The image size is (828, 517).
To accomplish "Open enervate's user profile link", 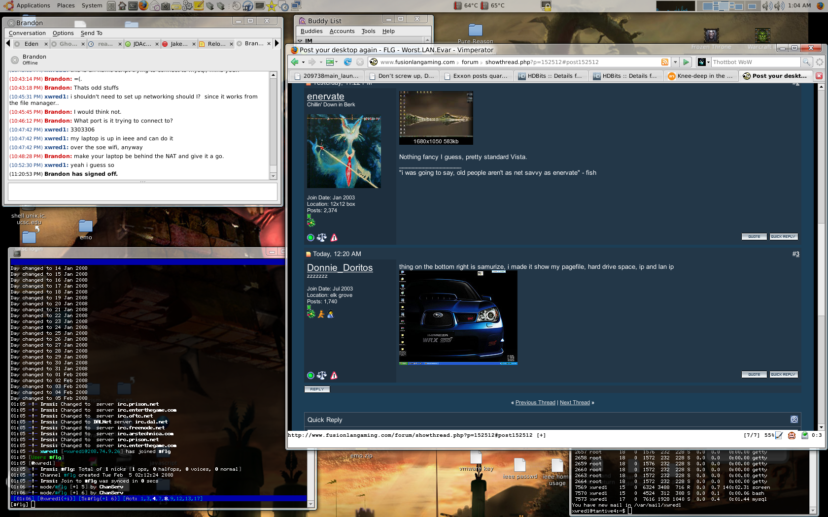I will tap(325, 97).
